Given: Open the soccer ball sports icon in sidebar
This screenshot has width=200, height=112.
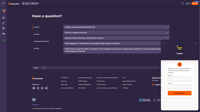Looking at the screenshot, I should pyautogui.click(x=3, y=28).
